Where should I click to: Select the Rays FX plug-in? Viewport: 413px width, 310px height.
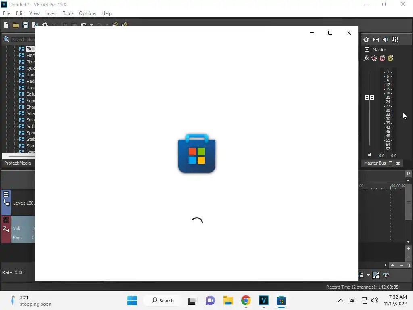[27, 88]
